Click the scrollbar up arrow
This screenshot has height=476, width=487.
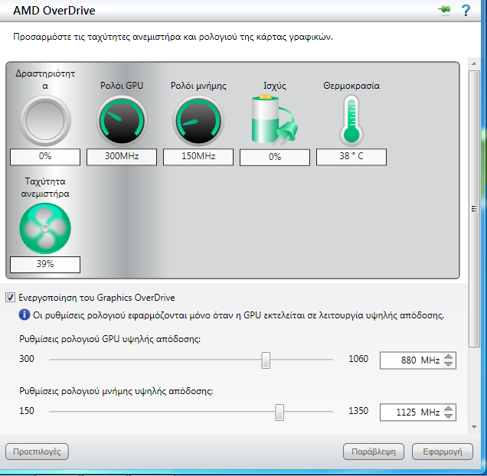coord(474,64)
